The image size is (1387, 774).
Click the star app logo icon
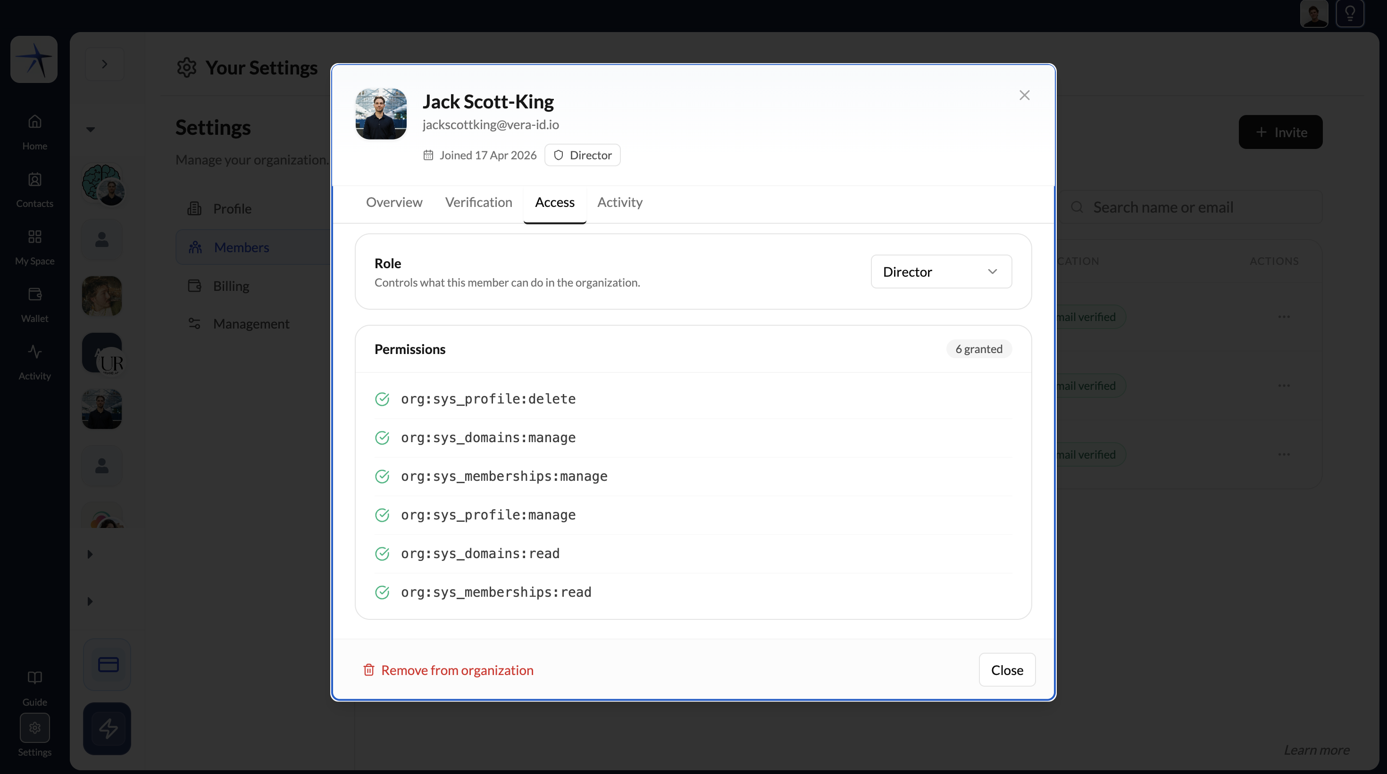pos(34,59)
